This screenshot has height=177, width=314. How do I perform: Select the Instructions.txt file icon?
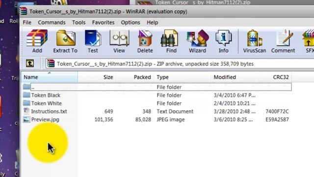click(x=26, y=111)
